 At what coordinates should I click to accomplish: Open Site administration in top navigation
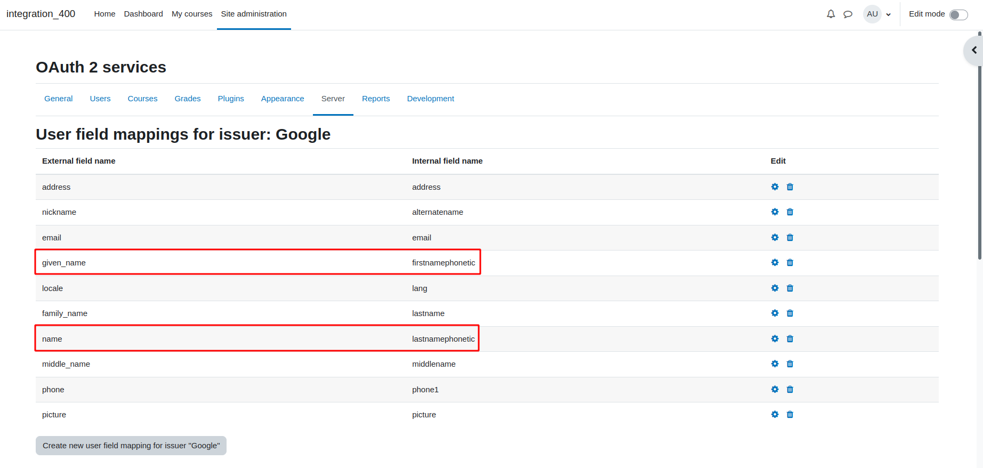(x=254, y=14)
